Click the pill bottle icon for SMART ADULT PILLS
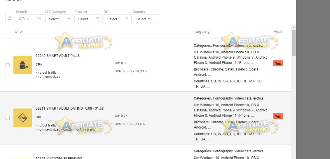This screenshot has height=159, width=330. click(x=23, y=65)
